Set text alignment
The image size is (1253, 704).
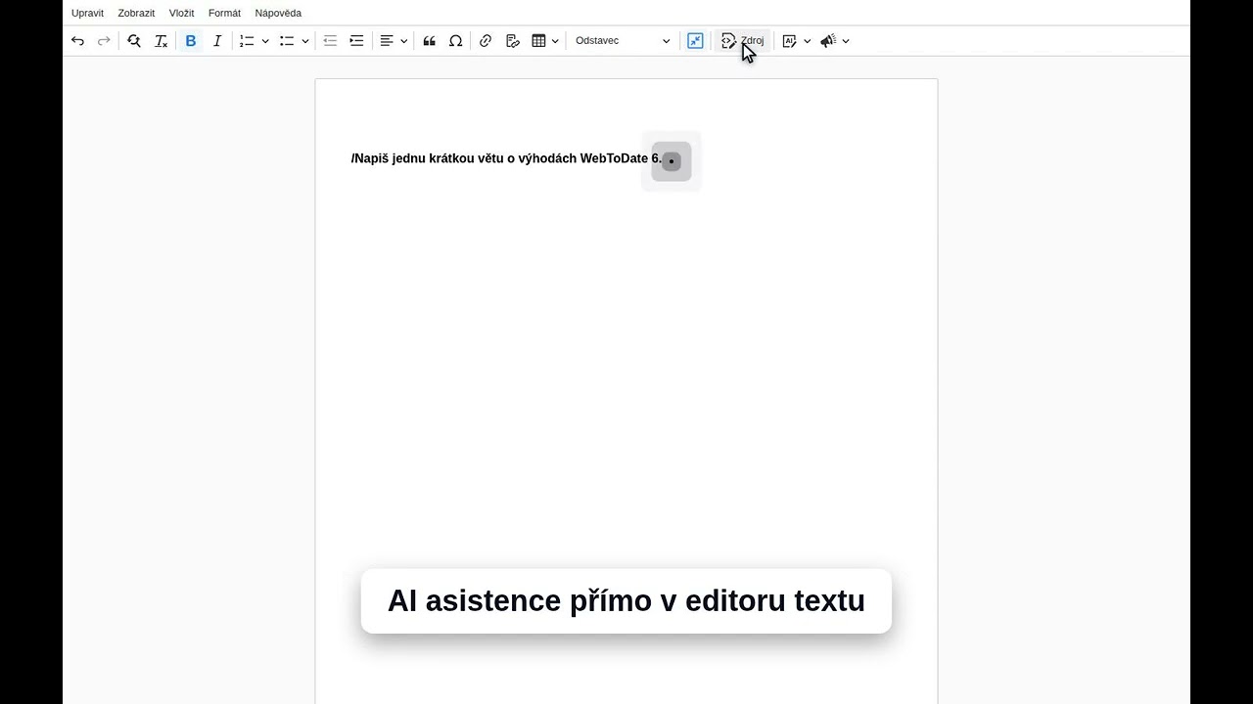[x=387, y=41]
